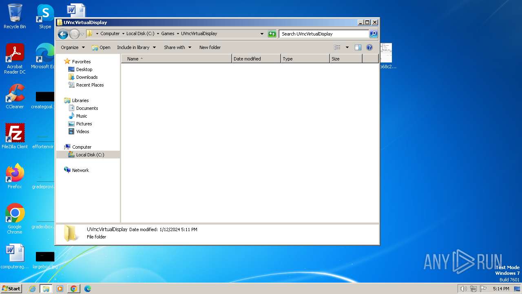Screen dimensions: 522x294
Task: Select the largebox.jpg desktop file
Action: pyautogui.click(x=45, y=260)
